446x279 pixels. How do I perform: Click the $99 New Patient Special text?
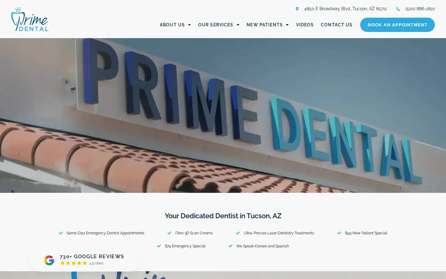366,233
